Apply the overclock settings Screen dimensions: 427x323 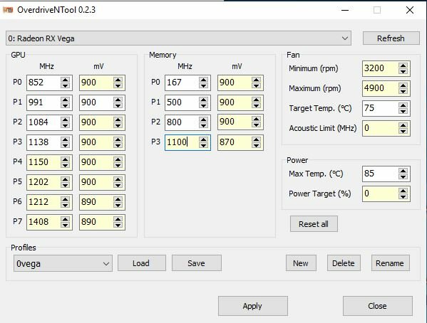point(253,306)
